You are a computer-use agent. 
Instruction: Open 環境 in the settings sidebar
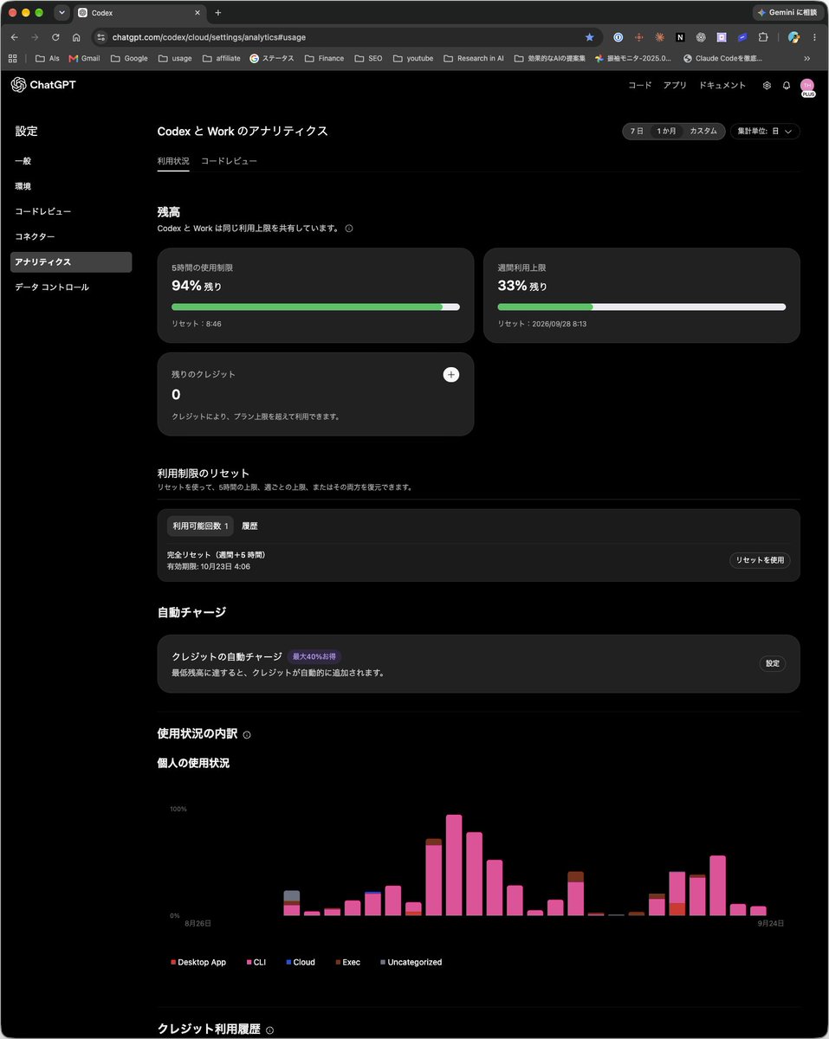point(71,186)
